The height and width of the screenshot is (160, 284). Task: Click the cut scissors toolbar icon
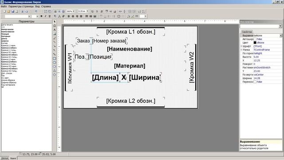(x=23, y=12)
